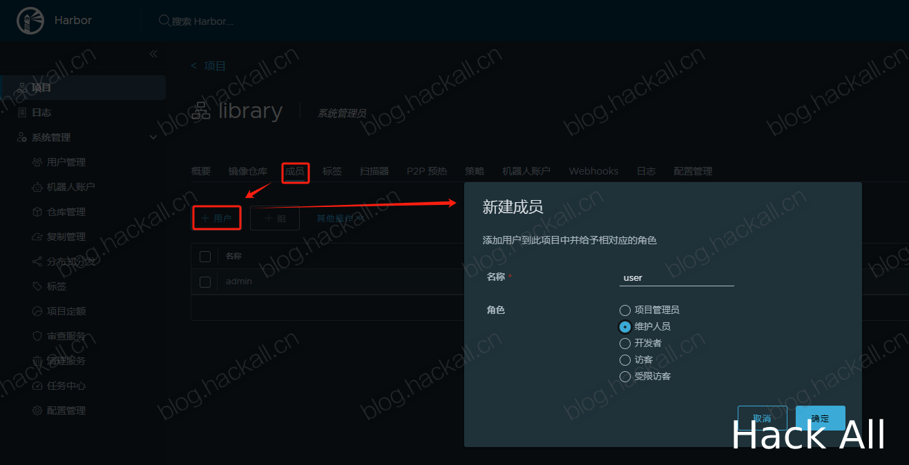Switch to the 镜像仓库 tab
The height and width of the screenshot is (465, 909).
click(x=248, y=171)
